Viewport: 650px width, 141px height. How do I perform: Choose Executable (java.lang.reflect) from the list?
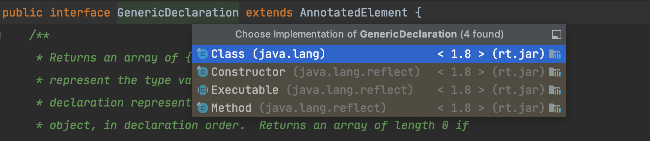[379, 90]
